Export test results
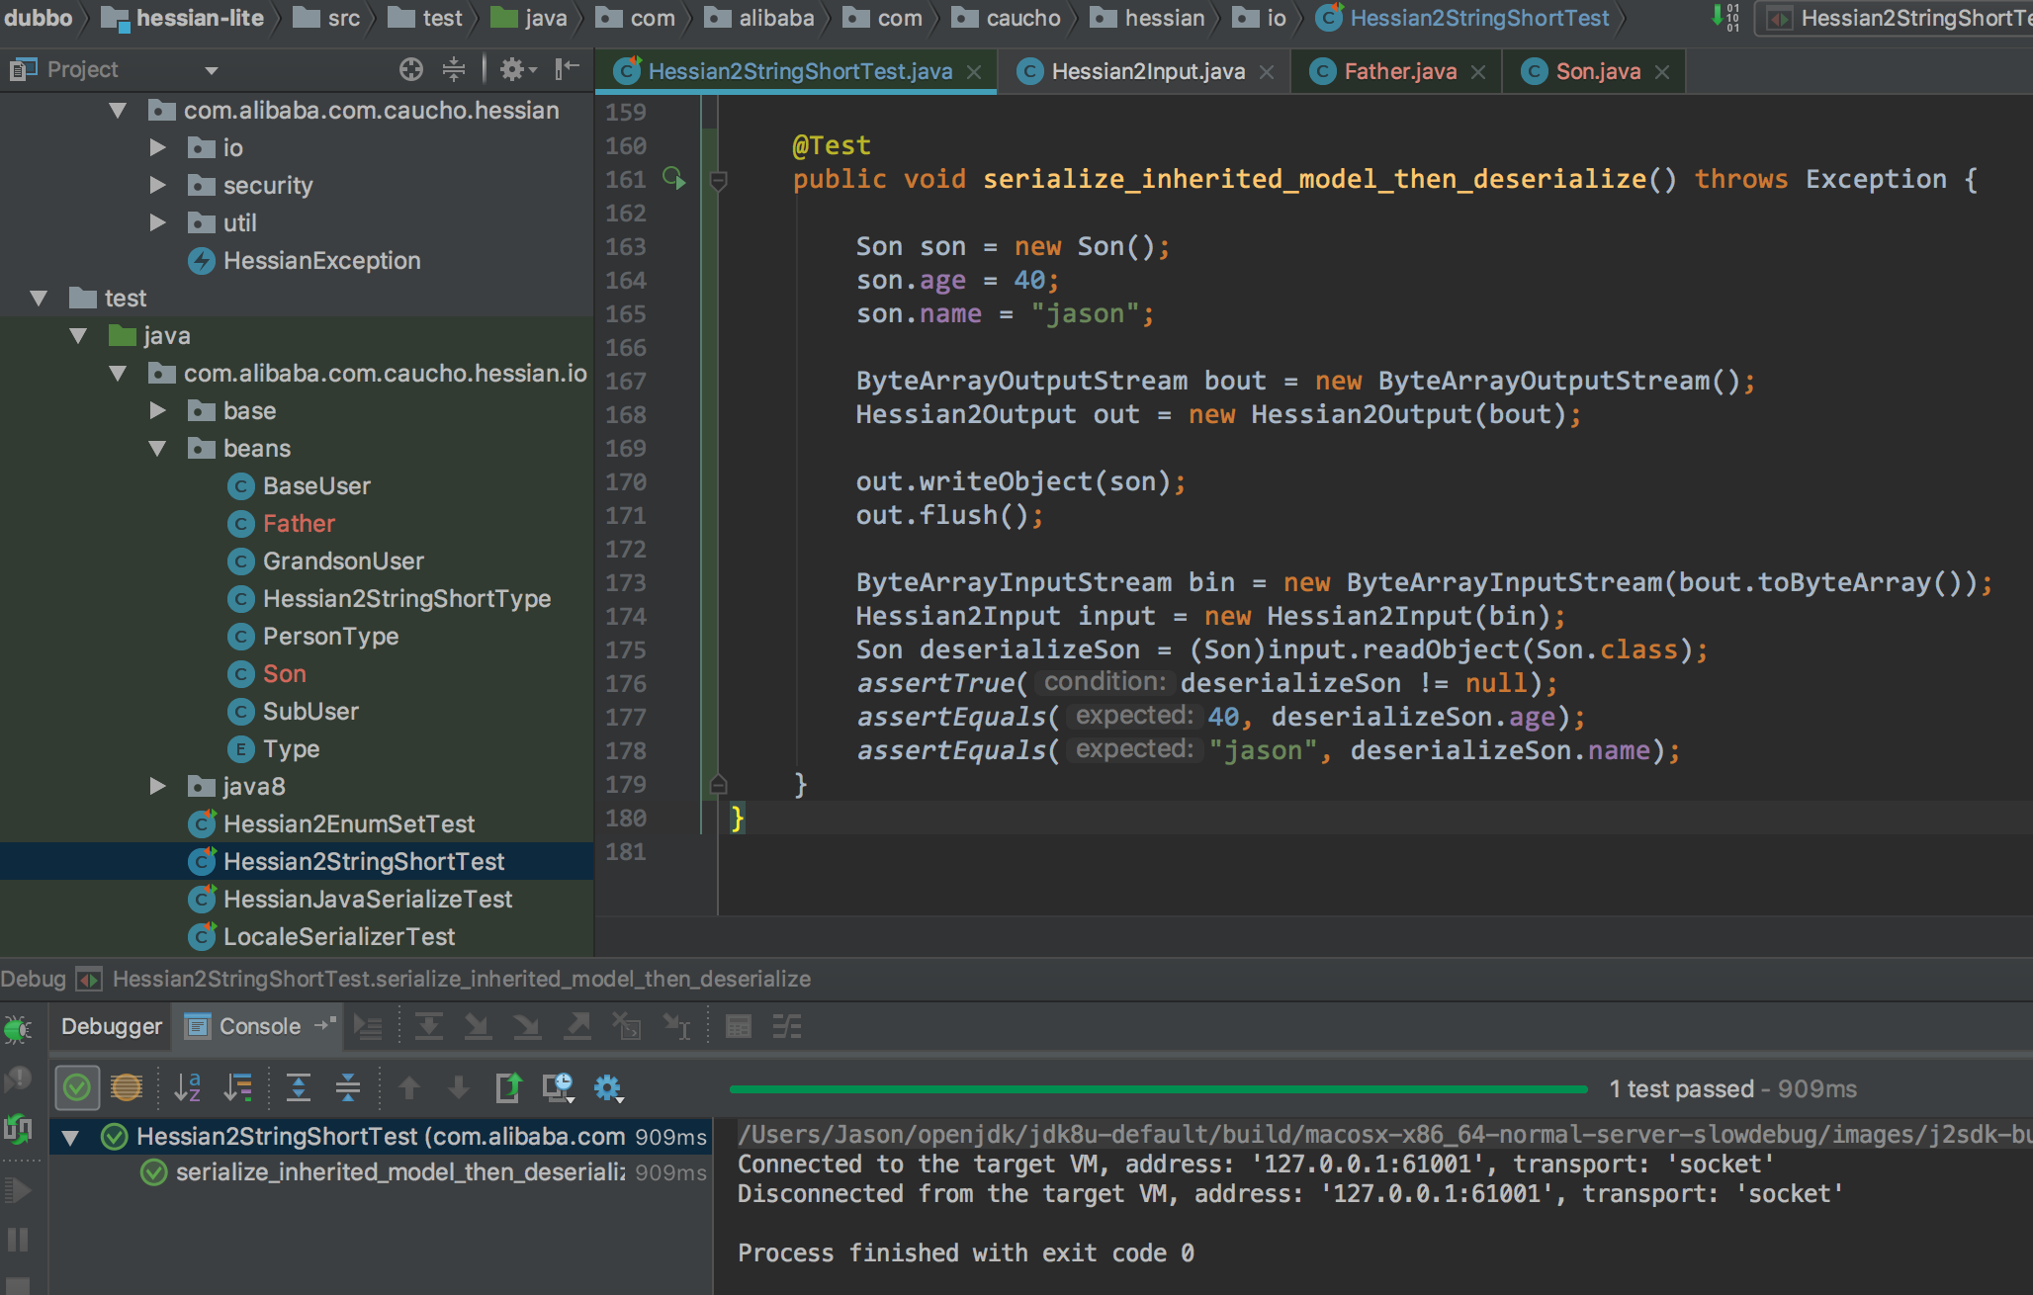This screenshot has height=1295, width=2033. point(508,1088)
